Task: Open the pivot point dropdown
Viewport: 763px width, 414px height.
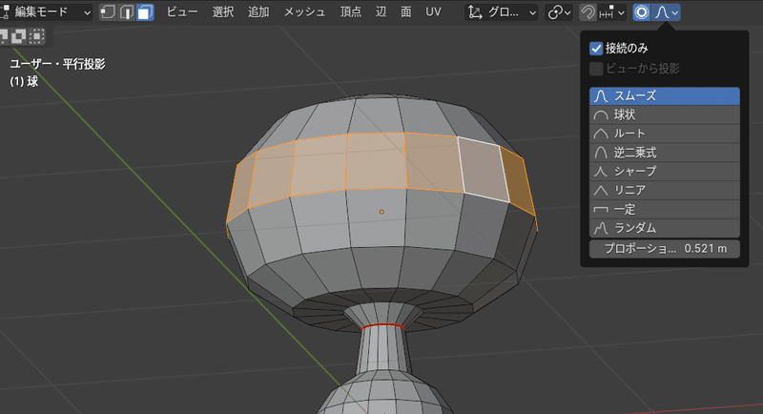Action: (559, 12)
